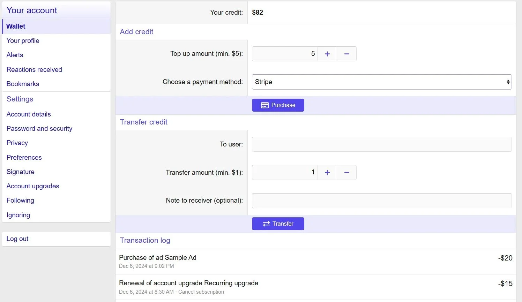Open Privacy settings

click(x=17, y=143)
